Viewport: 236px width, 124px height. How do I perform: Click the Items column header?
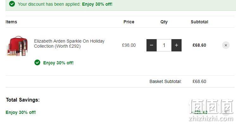click(x=11, y=22)
